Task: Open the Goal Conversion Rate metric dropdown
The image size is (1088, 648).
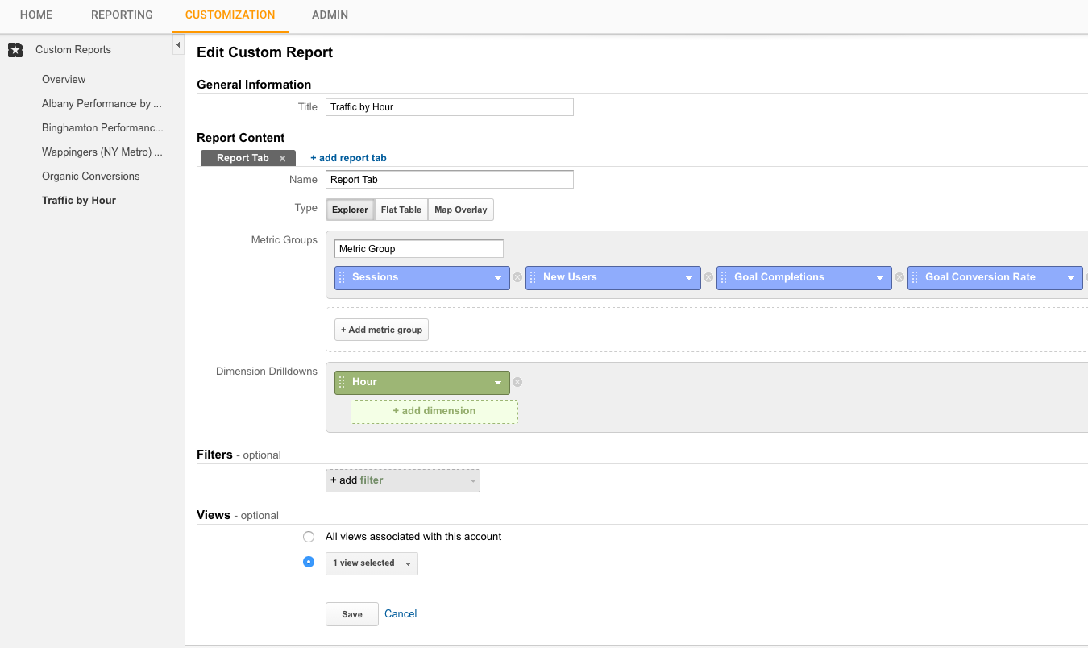Action: tap(1070, 278)
